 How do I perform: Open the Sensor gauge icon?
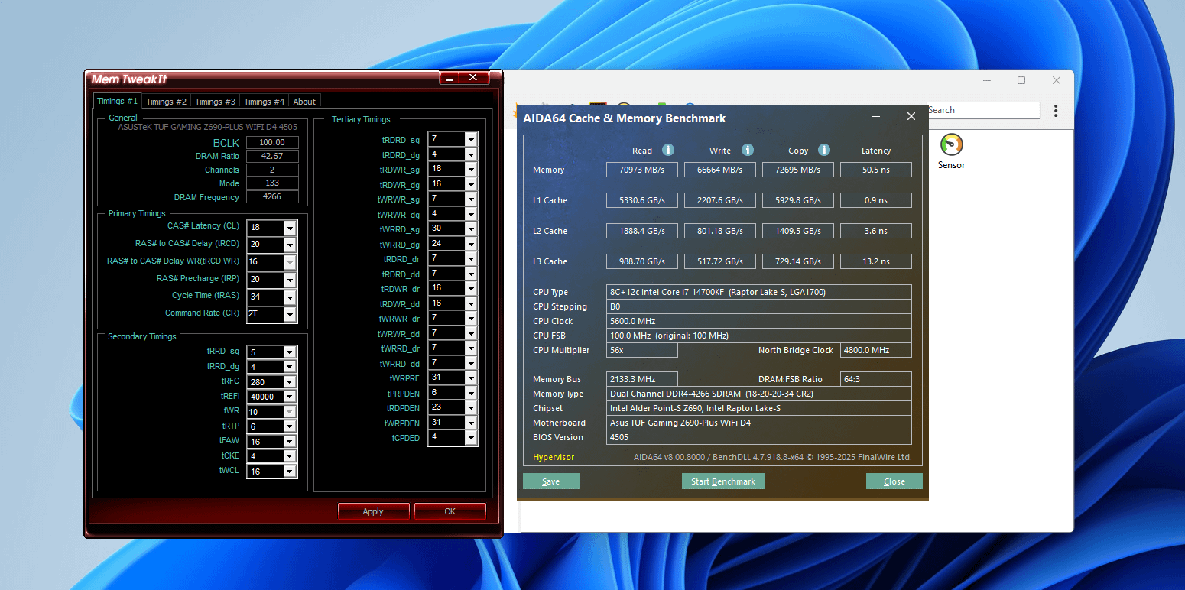coord(951,145)
